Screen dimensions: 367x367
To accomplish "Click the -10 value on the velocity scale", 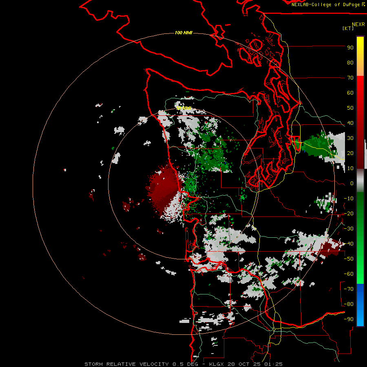I will click(x=349, y=199).
